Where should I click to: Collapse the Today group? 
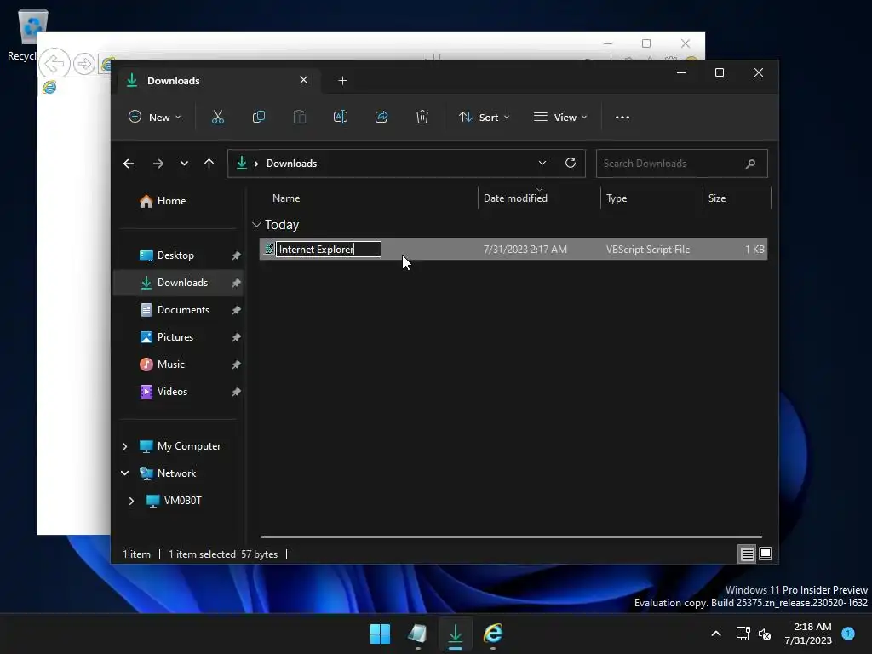(256, 225)
